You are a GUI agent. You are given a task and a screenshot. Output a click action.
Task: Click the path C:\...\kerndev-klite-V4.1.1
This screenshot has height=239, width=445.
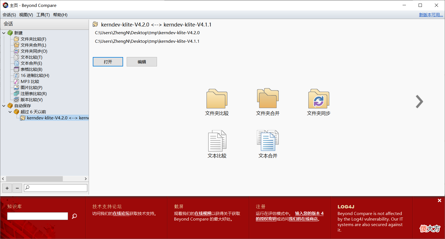[147, 41]
